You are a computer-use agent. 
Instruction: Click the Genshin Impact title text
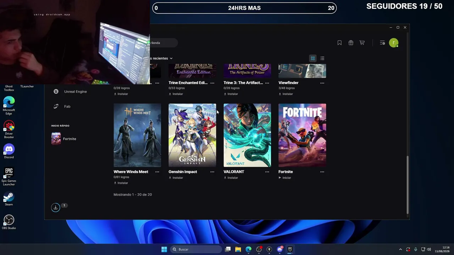click(183, 172)
